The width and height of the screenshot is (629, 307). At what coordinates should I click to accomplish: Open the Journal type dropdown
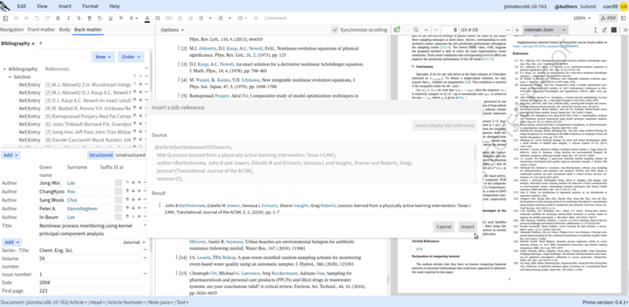[134, 242]
